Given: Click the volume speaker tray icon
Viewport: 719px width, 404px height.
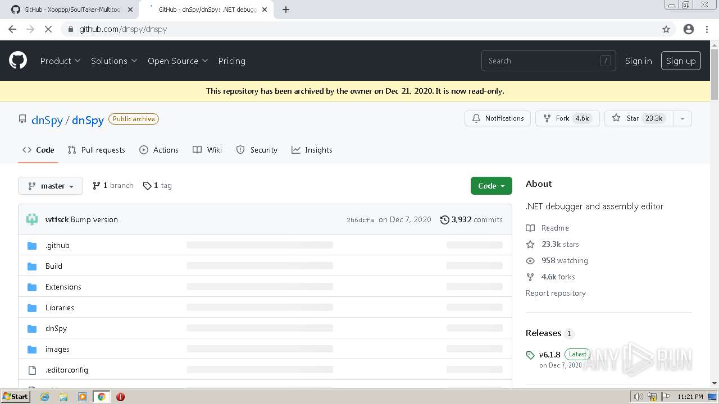Looking at the screenshot, I should (638, 397).
